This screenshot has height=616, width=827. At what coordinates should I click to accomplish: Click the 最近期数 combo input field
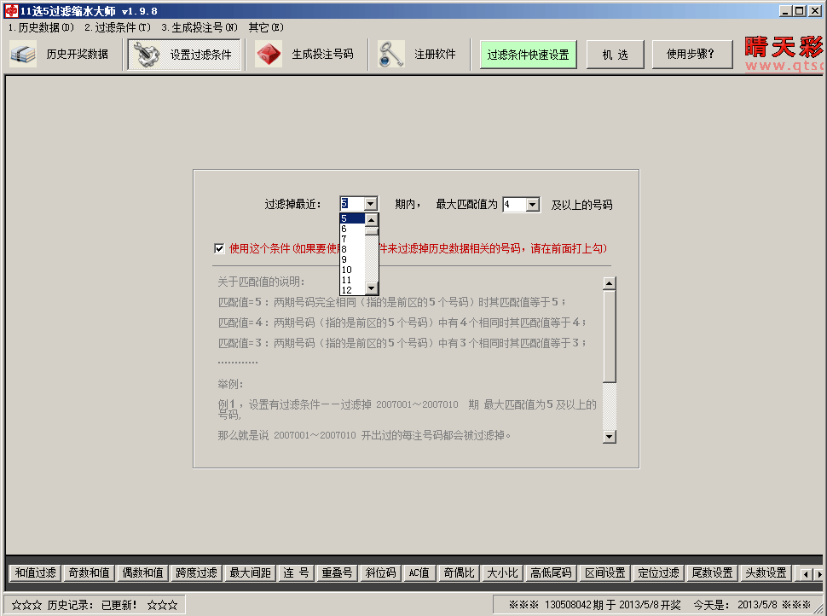(352, 204)
